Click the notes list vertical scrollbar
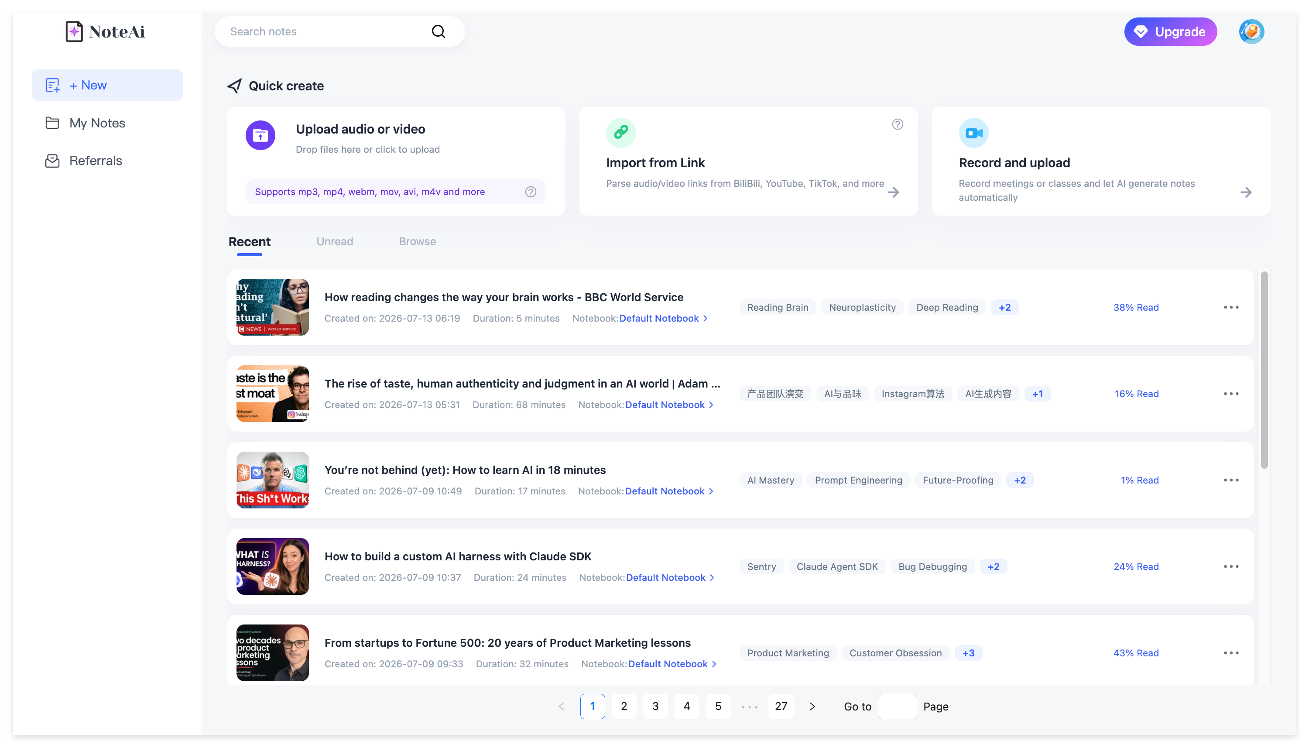The image size is (1309, 748). click(1264, 370)
